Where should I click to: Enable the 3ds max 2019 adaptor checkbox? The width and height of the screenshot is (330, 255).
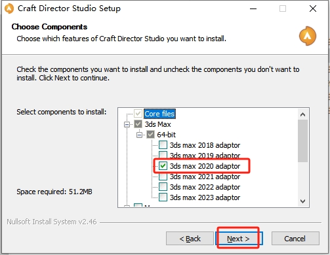pos(163,155)
